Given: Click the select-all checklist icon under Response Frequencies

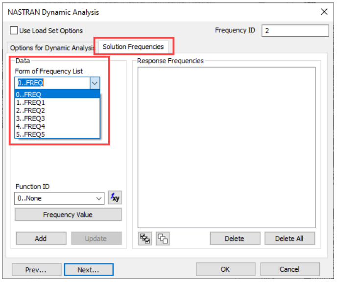Looking at the screenshot, I should (x=145, y=238).
